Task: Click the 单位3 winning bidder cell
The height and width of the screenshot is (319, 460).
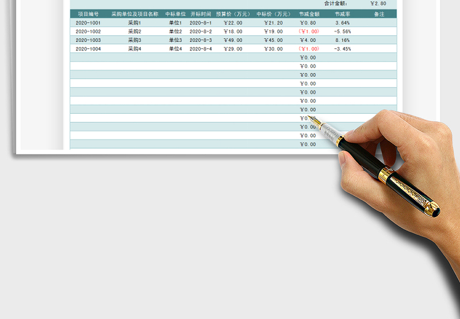Action: point(175,40)
